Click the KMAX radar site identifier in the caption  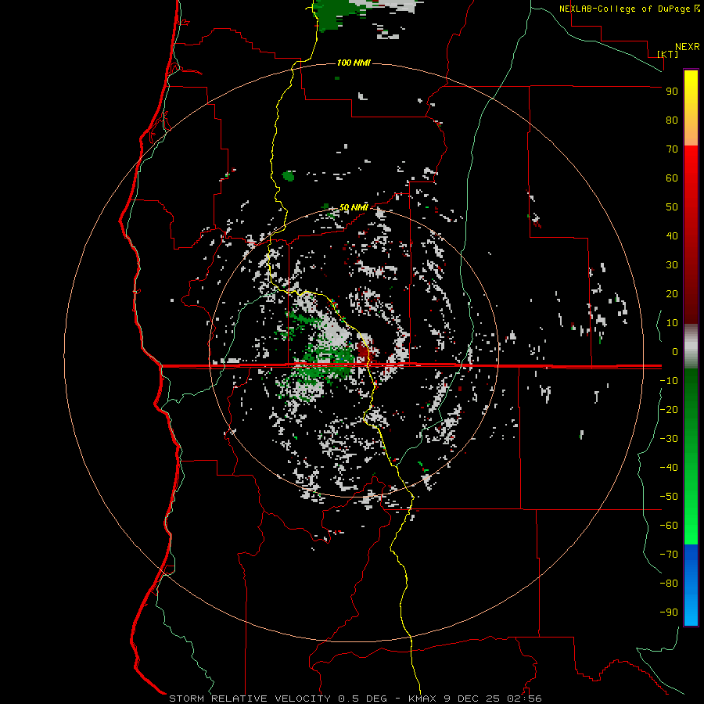coord(422,699)
